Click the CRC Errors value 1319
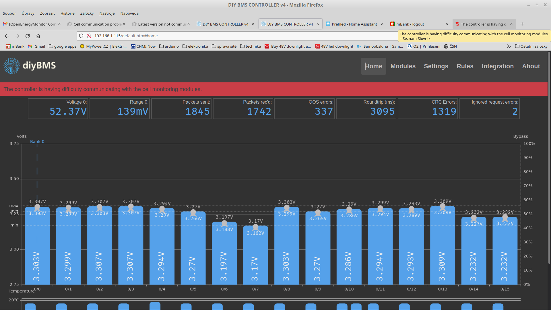Screen dimensions: 551x310 (x=444, y=111)
